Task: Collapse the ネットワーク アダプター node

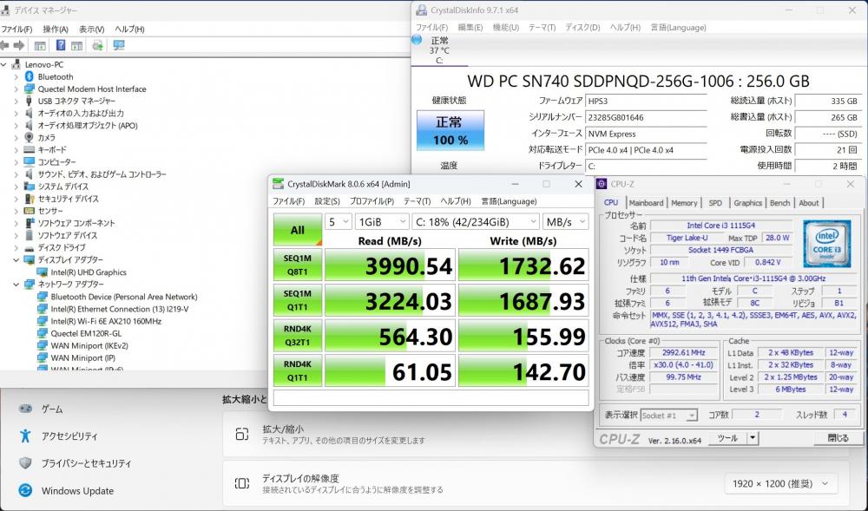Action: (16, 285)
